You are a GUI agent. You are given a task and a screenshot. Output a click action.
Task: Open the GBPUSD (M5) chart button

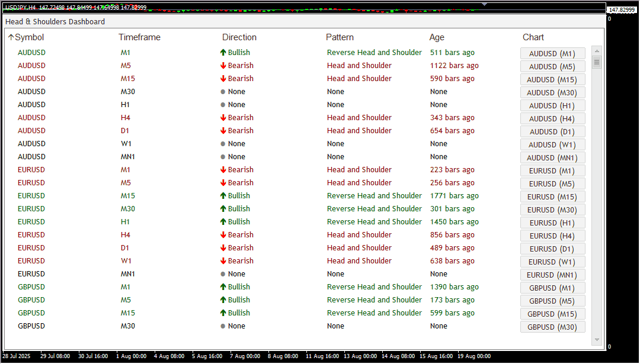coord(553,301)
